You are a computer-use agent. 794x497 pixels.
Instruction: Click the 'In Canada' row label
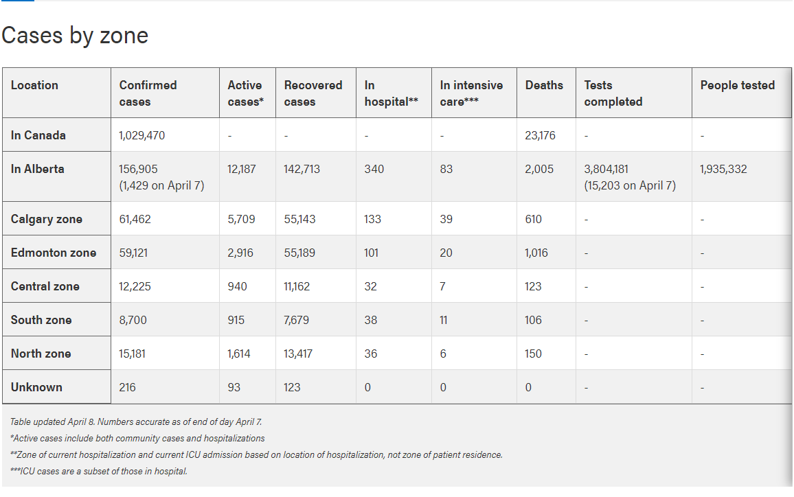point(38,135)
